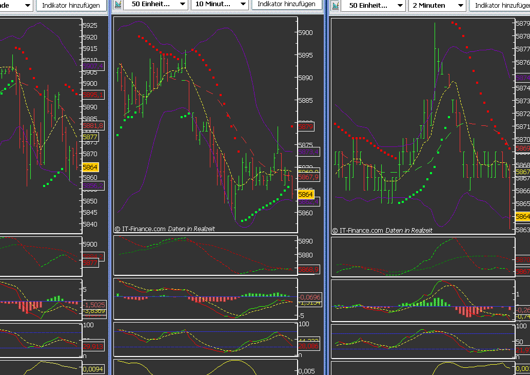Open the leftmost partially visible dropdown arrow
This screenshot has width=530, height=375.
[28, 6]
